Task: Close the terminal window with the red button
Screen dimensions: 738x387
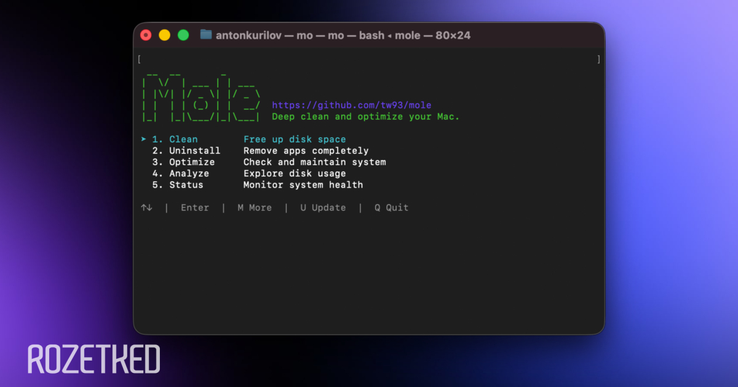Action: (146, 35)
